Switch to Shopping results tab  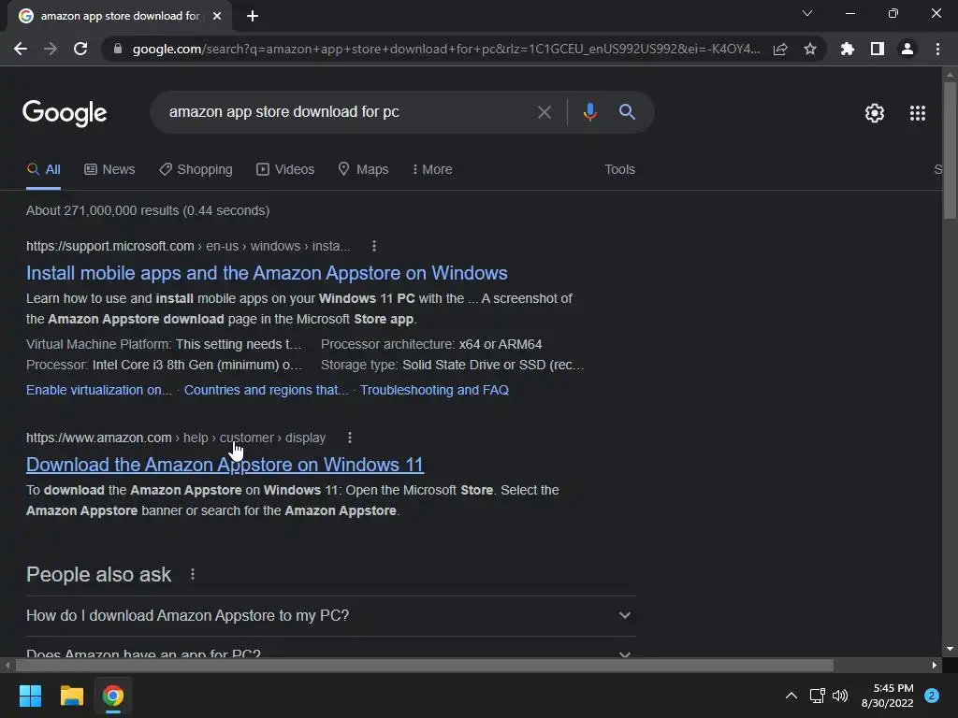click(x=196, y=170)
